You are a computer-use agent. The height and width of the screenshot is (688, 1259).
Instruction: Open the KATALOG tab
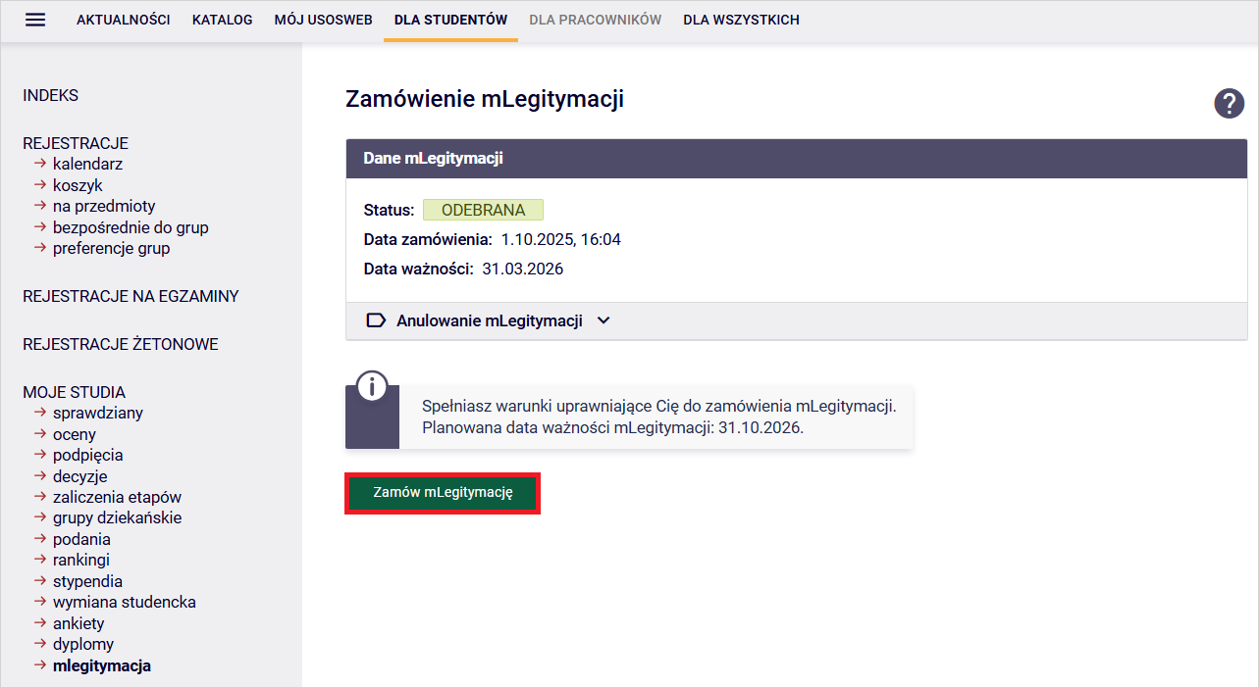point(222,20)
